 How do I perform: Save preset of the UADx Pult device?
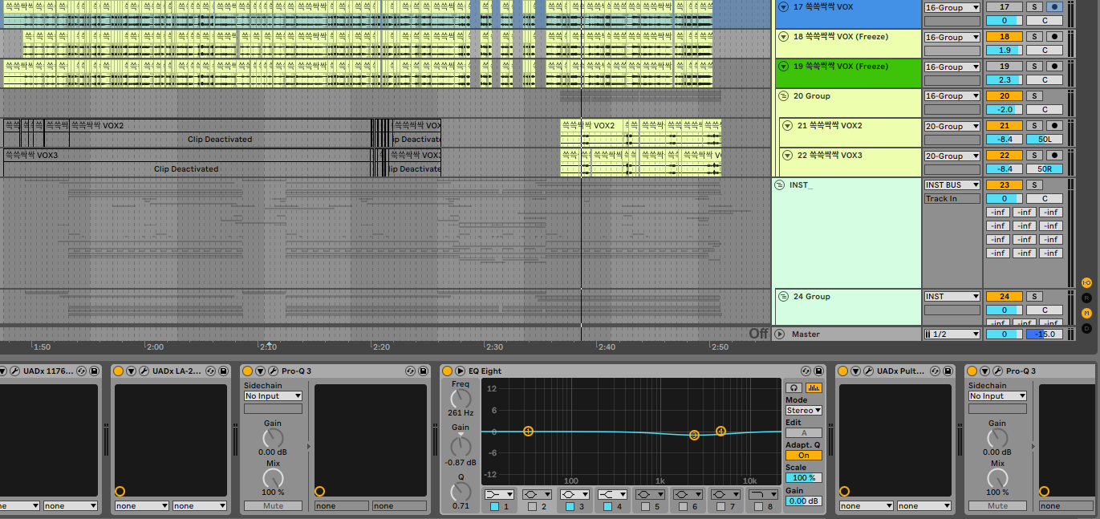pyautogui.click(x=947, y=371)
